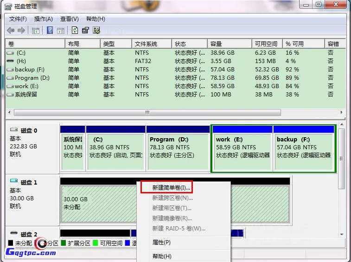Click the show/hide console tree icon

[36, 31]
